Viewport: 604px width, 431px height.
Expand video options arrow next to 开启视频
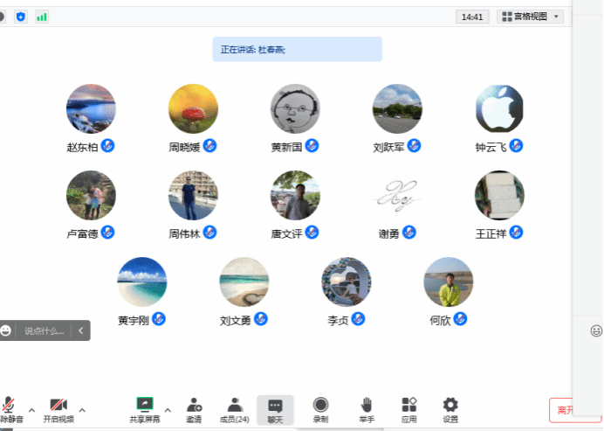click(82, 410)
